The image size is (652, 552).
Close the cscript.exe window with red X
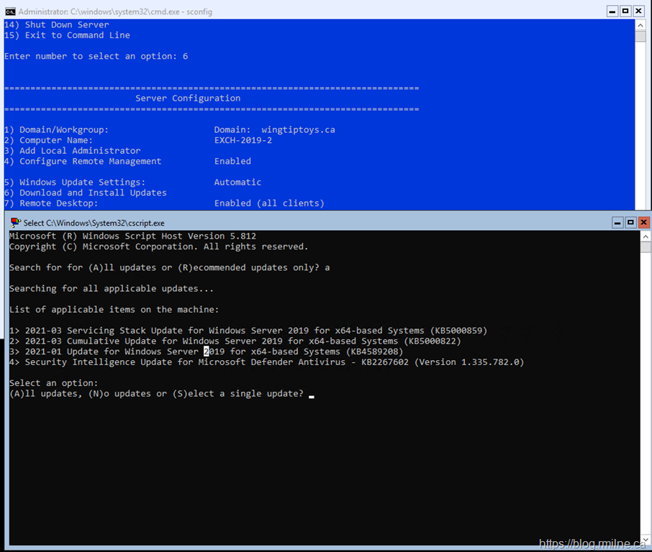644,223
